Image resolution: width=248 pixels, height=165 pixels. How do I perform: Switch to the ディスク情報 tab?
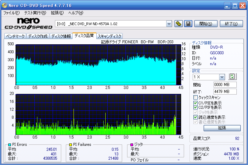tap(61, 36)
